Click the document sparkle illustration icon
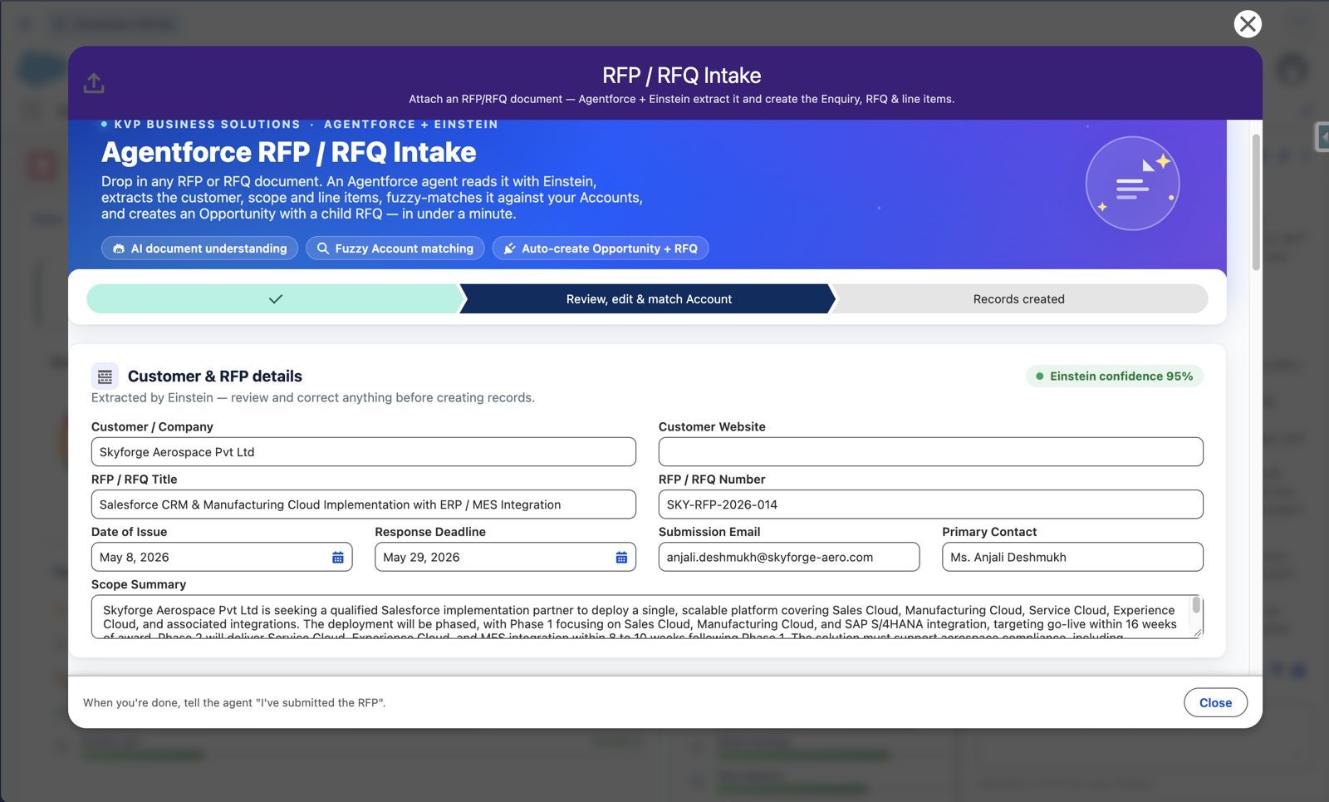 coord(1132,184)
